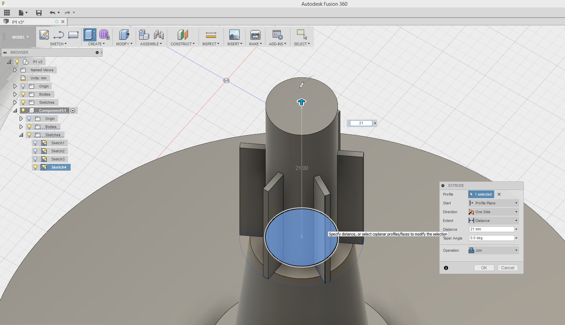Click the Create Form purple icon
Screen dimensions: 565x325
tap(104, 34)
